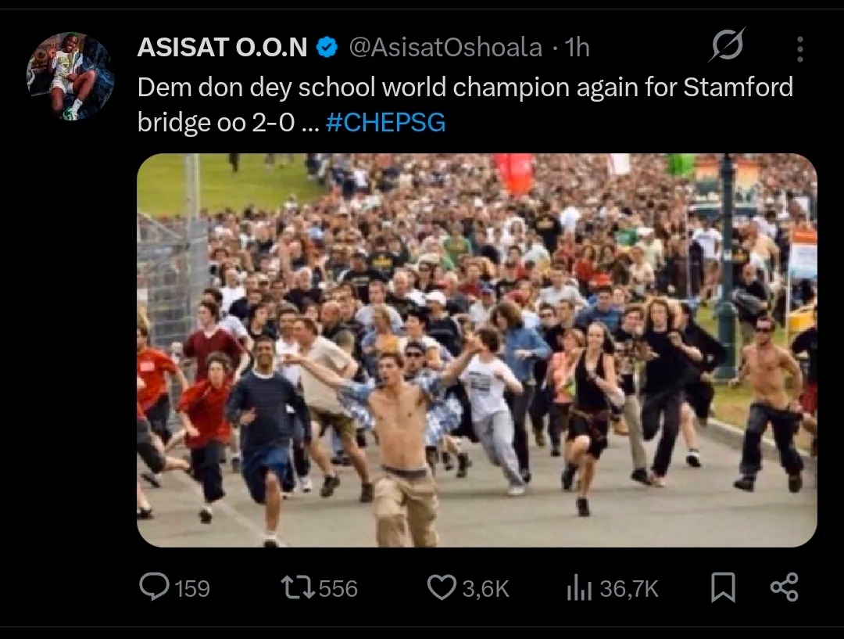This screenshot has height=639, width=844.
Task: Click the ASISAT O.O.N display name
Action: coord(222,48)
